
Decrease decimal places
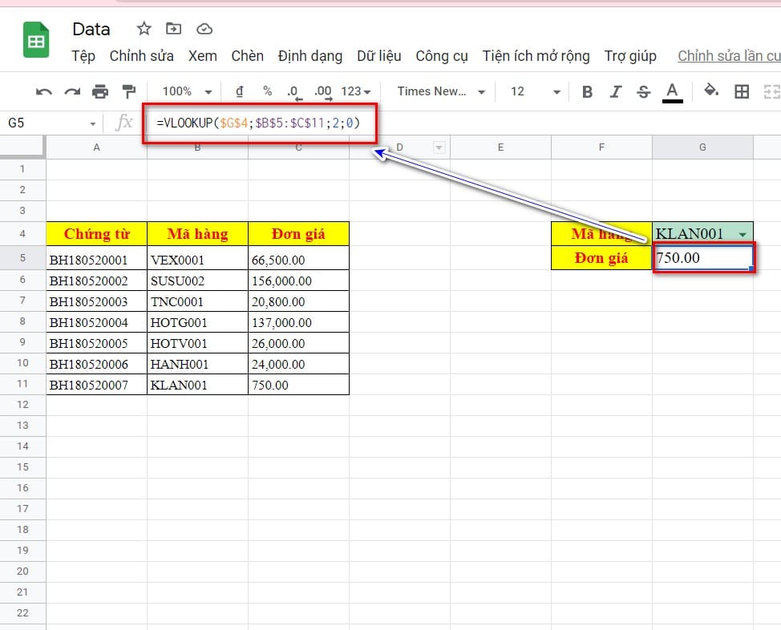(293, 92)
